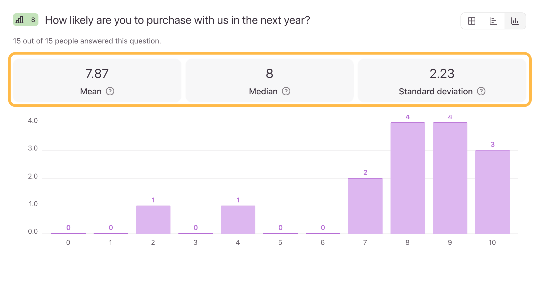Screen dimensions: 535x284
Task: Click the bar for rating 7
Action: [365, 206]
